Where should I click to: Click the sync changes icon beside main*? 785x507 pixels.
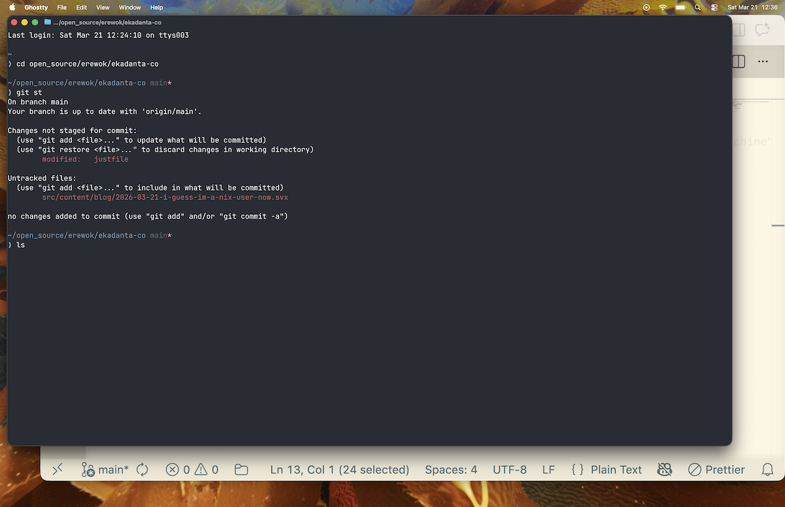[x=142, y=469]
